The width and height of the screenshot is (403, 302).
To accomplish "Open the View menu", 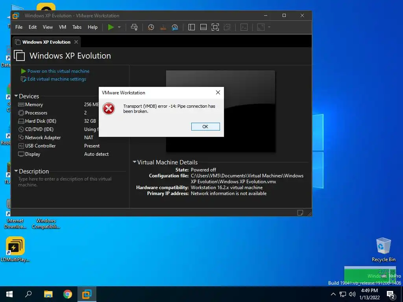I will point(48,27).
